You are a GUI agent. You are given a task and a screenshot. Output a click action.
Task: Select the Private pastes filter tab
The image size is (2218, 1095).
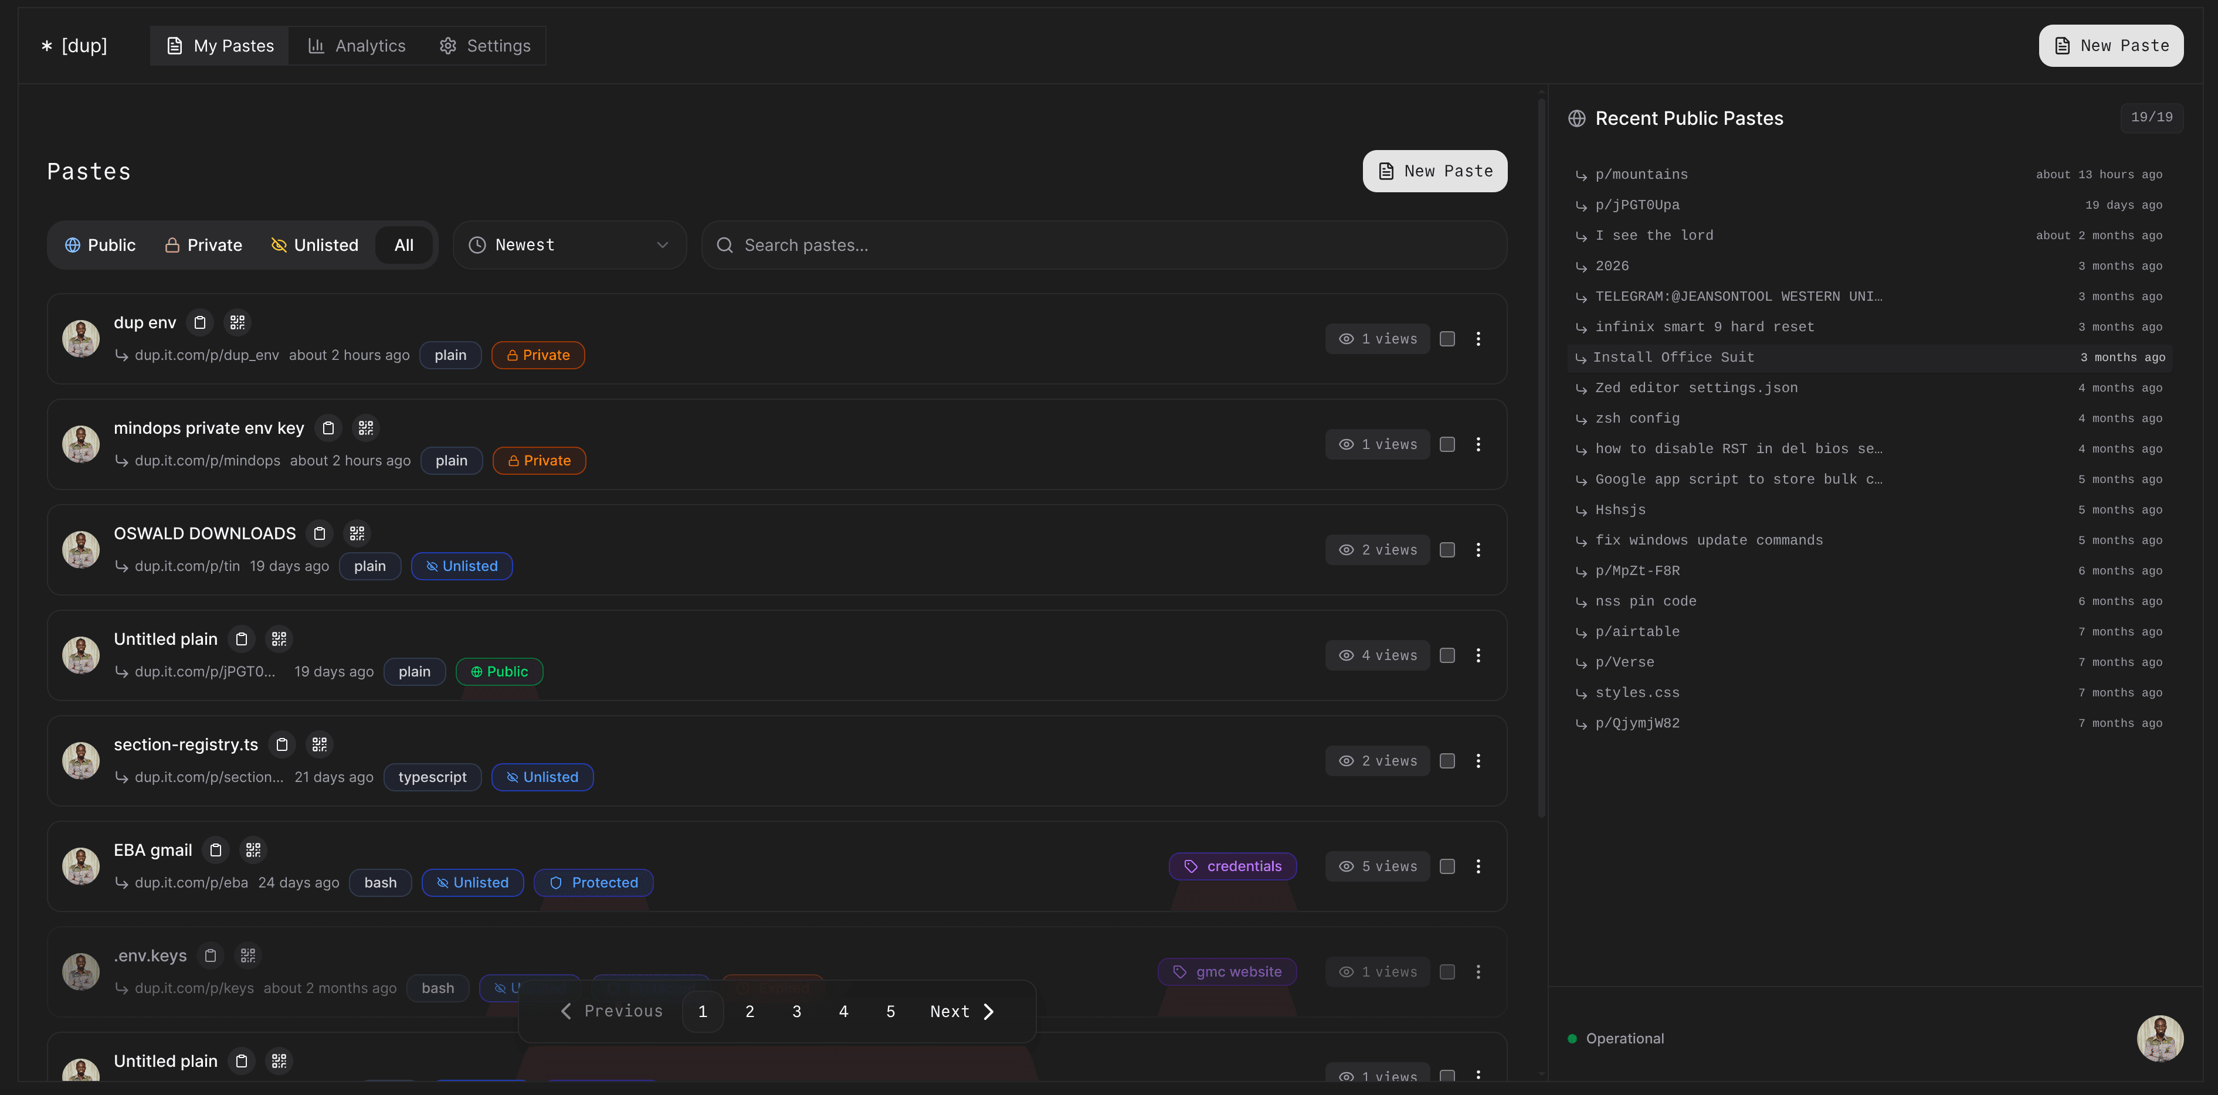click(x=203, y=244)
